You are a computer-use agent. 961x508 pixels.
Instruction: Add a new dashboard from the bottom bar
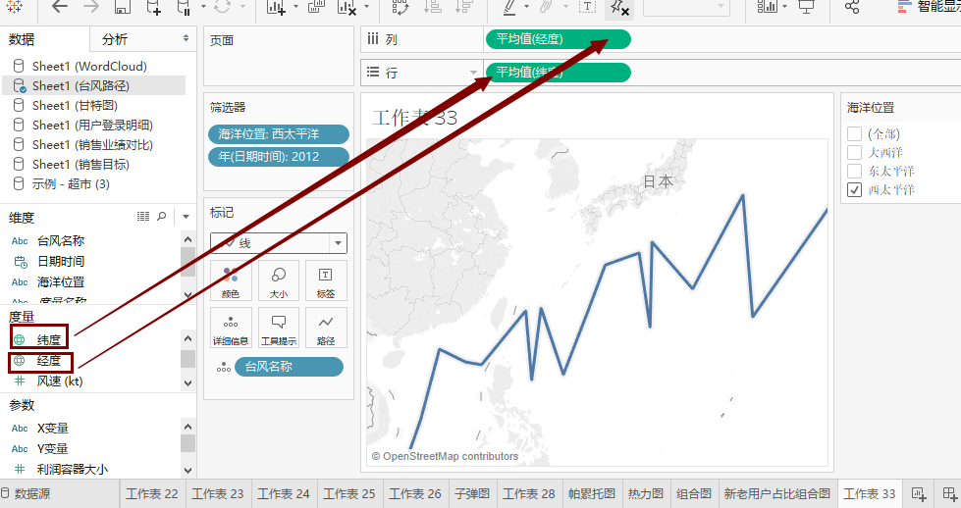(x=949, y=494)
